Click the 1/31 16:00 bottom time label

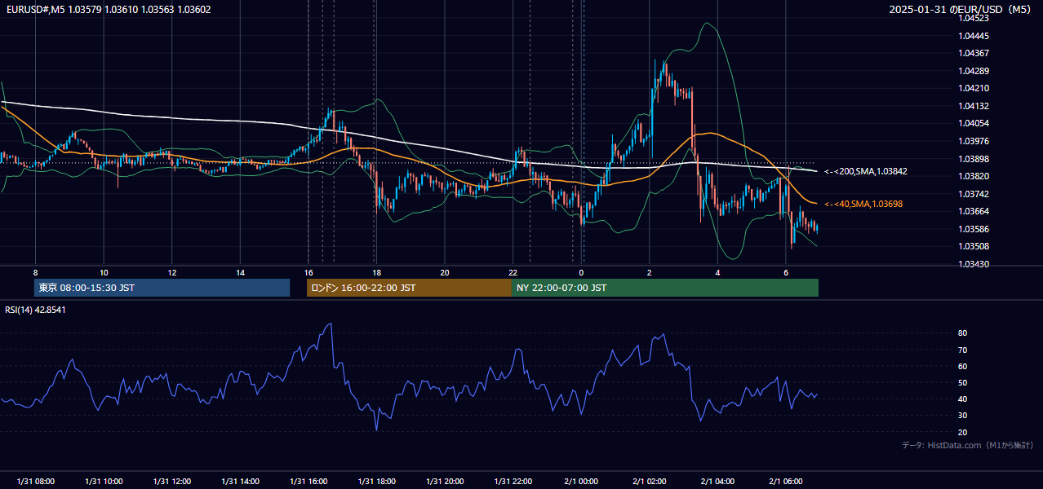pos(308,482)
